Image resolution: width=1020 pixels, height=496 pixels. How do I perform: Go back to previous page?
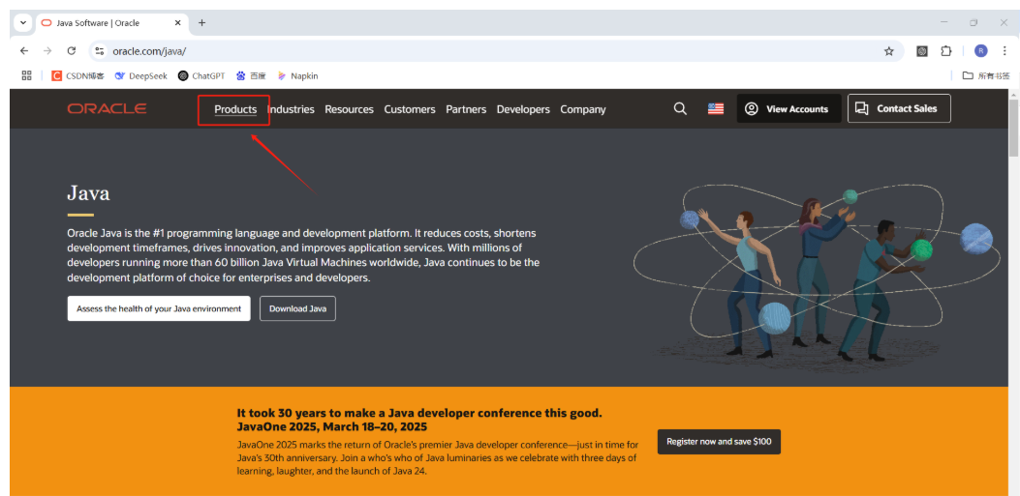(x=24, y=50)
